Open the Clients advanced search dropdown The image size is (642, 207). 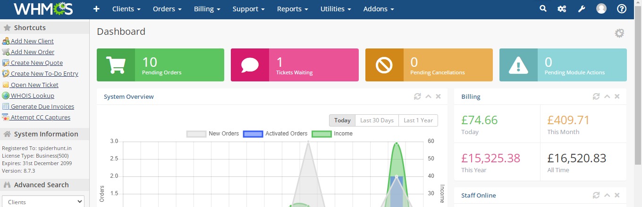click(43, 202)
